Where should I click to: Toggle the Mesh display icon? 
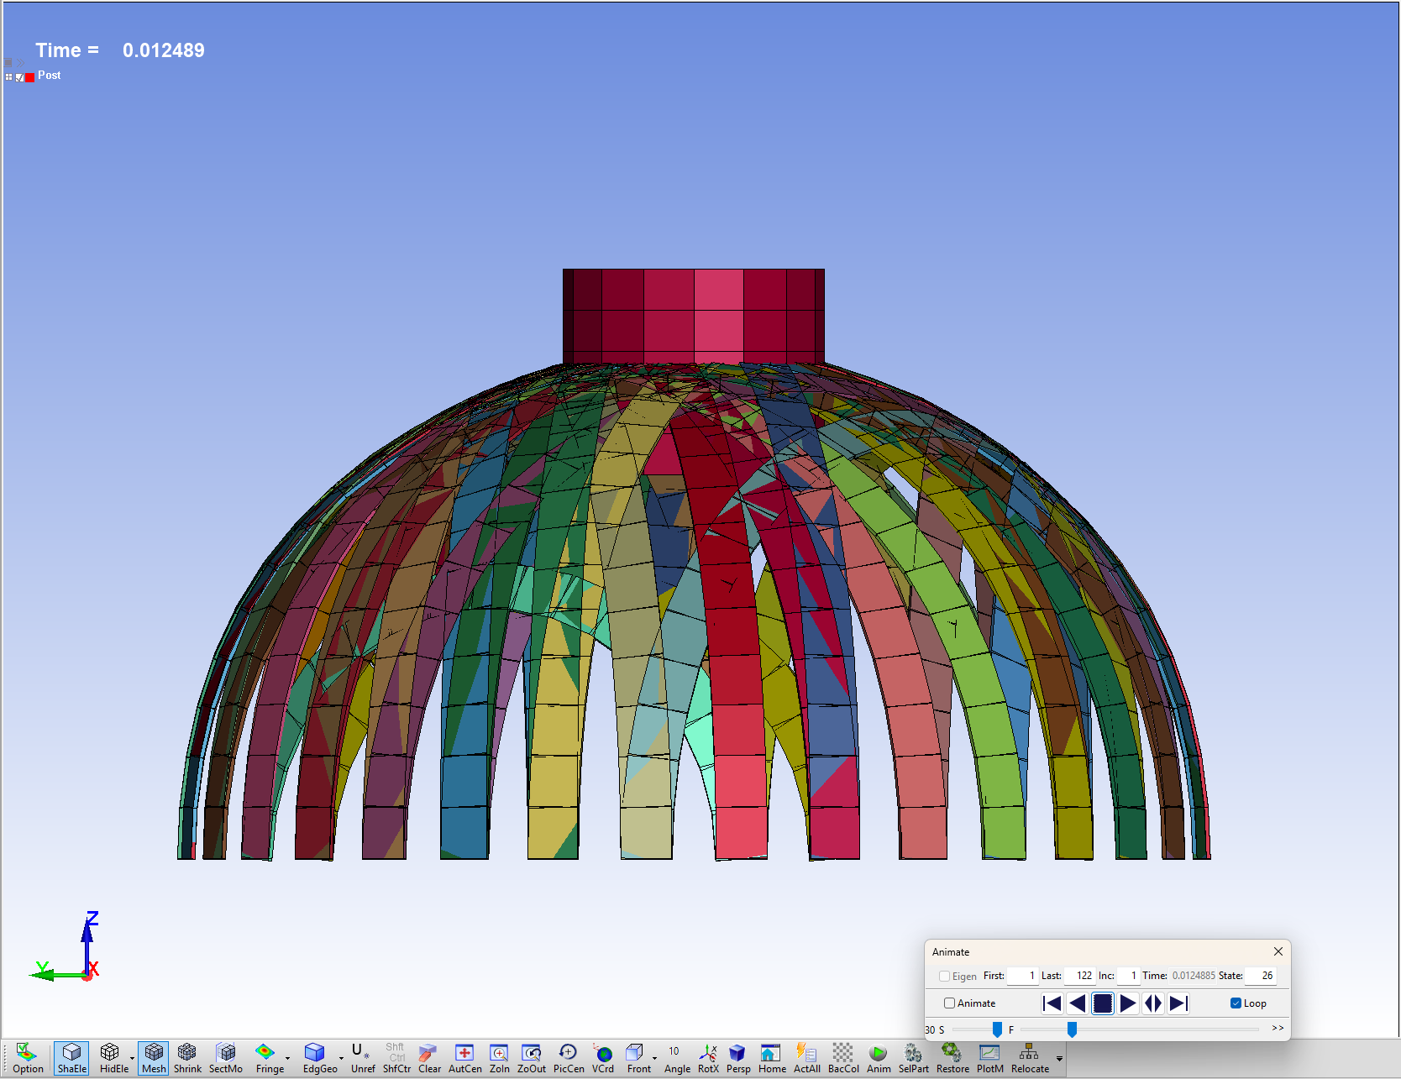click(154, 1057)
